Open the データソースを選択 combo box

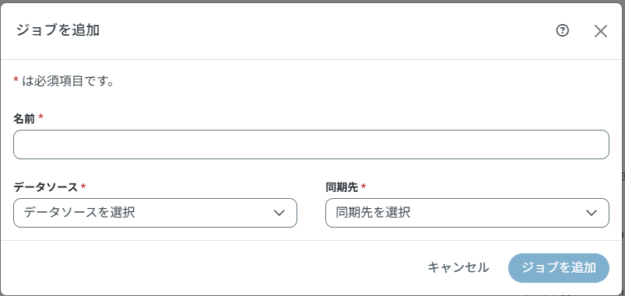click(x=155, y=213)
